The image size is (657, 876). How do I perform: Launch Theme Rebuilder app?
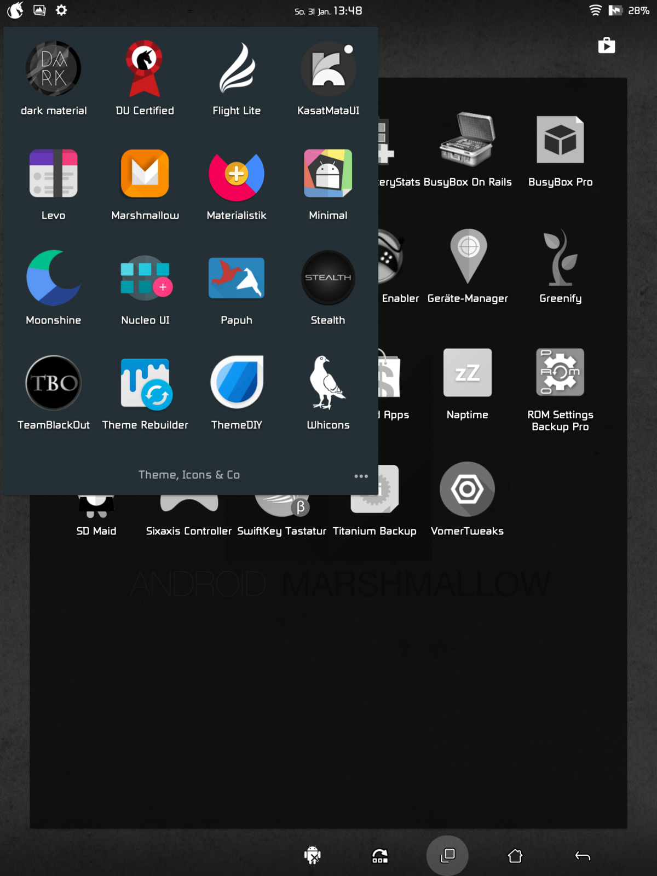[x=145, y=383]
